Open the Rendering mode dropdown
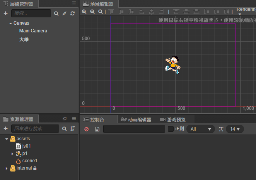Image resolution: width=256 pixels, height=180 pixels. 246,11
